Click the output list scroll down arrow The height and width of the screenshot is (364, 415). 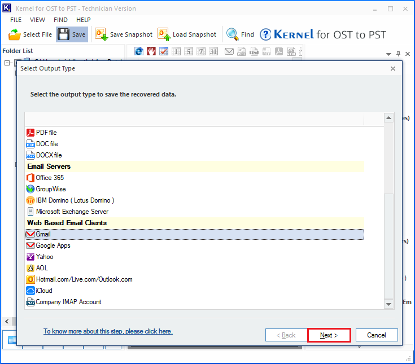tap(388, 304)
